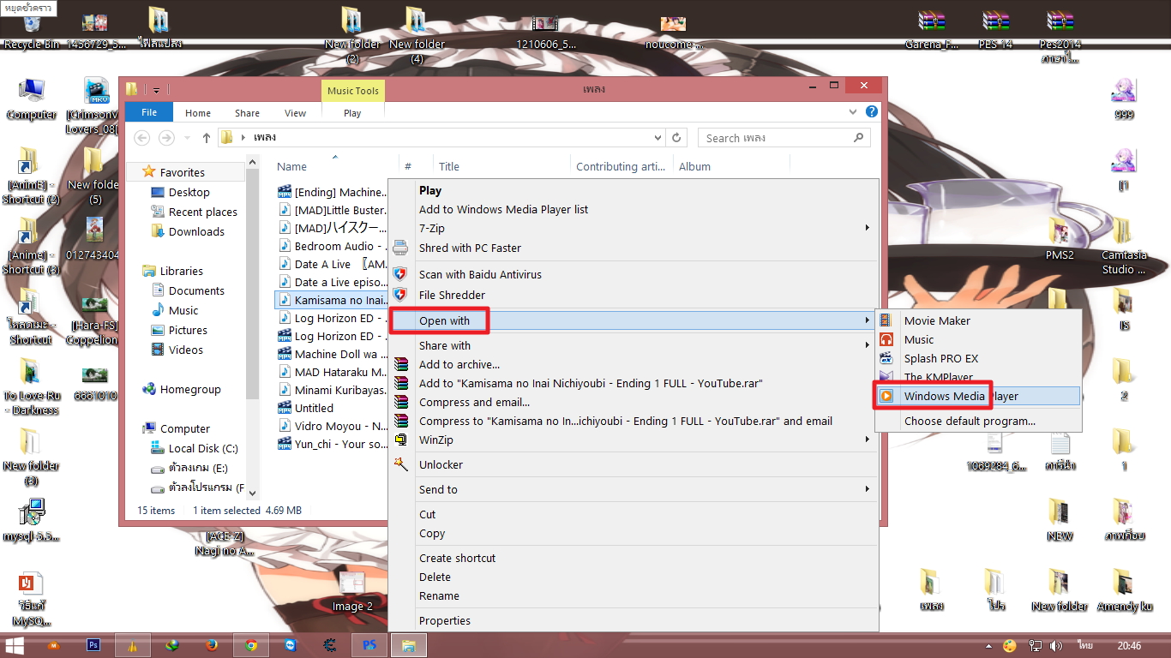Click the Movie Maker icon in the submenu
1171x658 pixels.
pyautogui.click(x=886, y=320)
